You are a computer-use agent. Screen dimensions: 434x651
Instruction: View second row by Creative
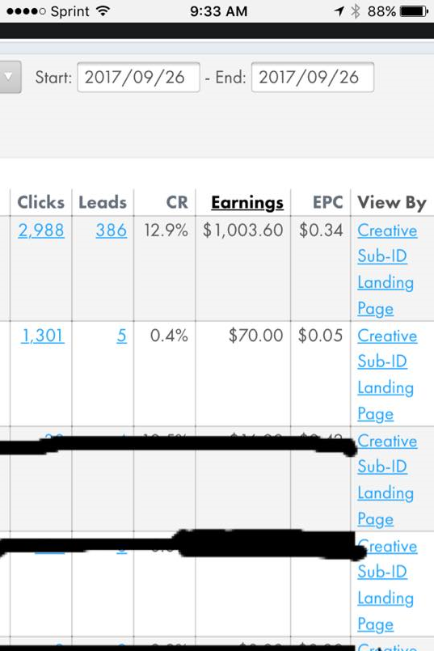point(387,336)
